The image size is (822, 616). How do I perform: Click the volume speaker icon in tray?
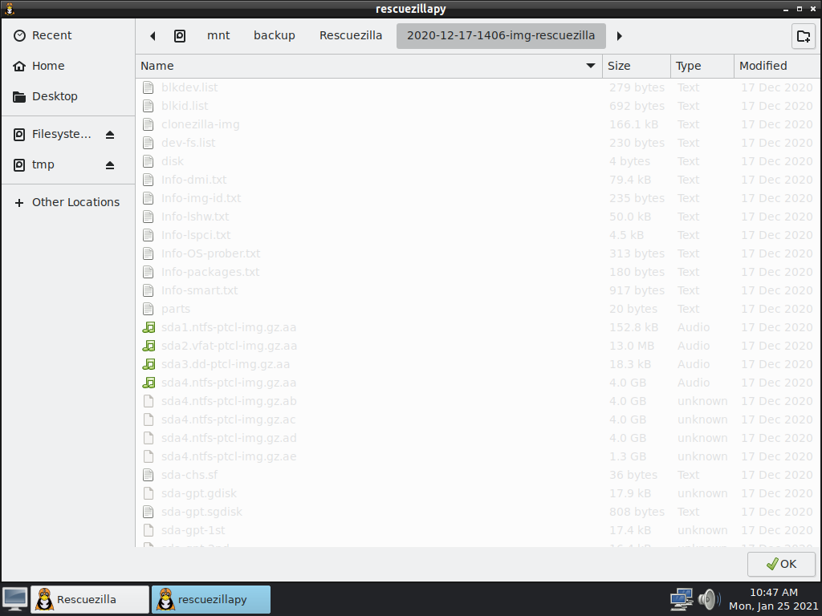[708, 598]
